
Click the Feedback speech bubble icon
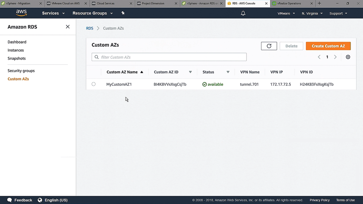pos(10,200)
